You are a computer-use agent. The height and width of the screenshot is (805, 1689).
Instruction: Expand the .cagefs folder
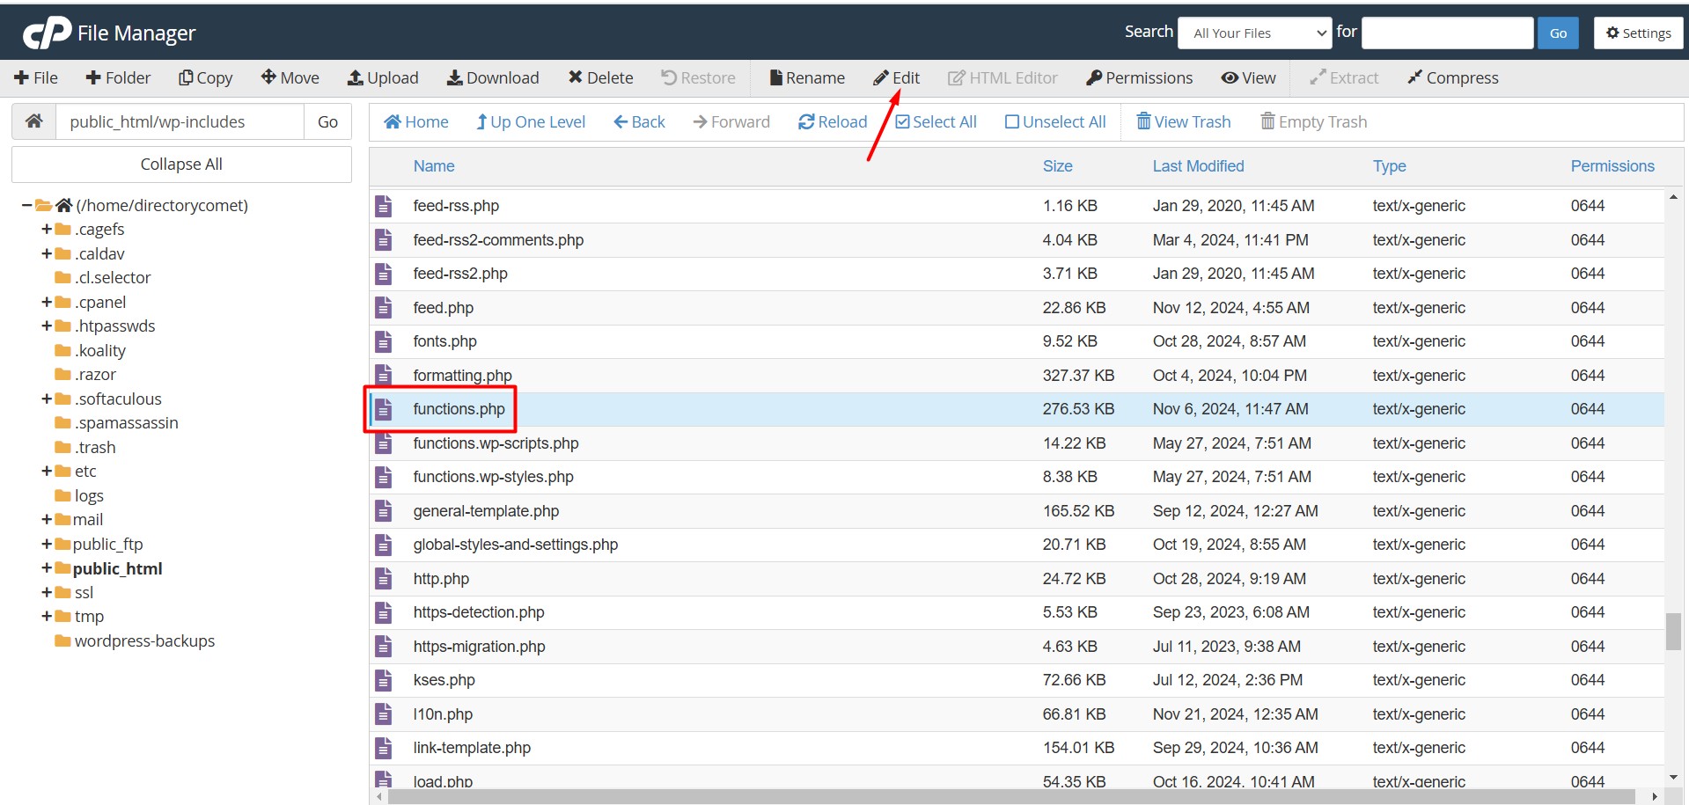click(47, 229)
